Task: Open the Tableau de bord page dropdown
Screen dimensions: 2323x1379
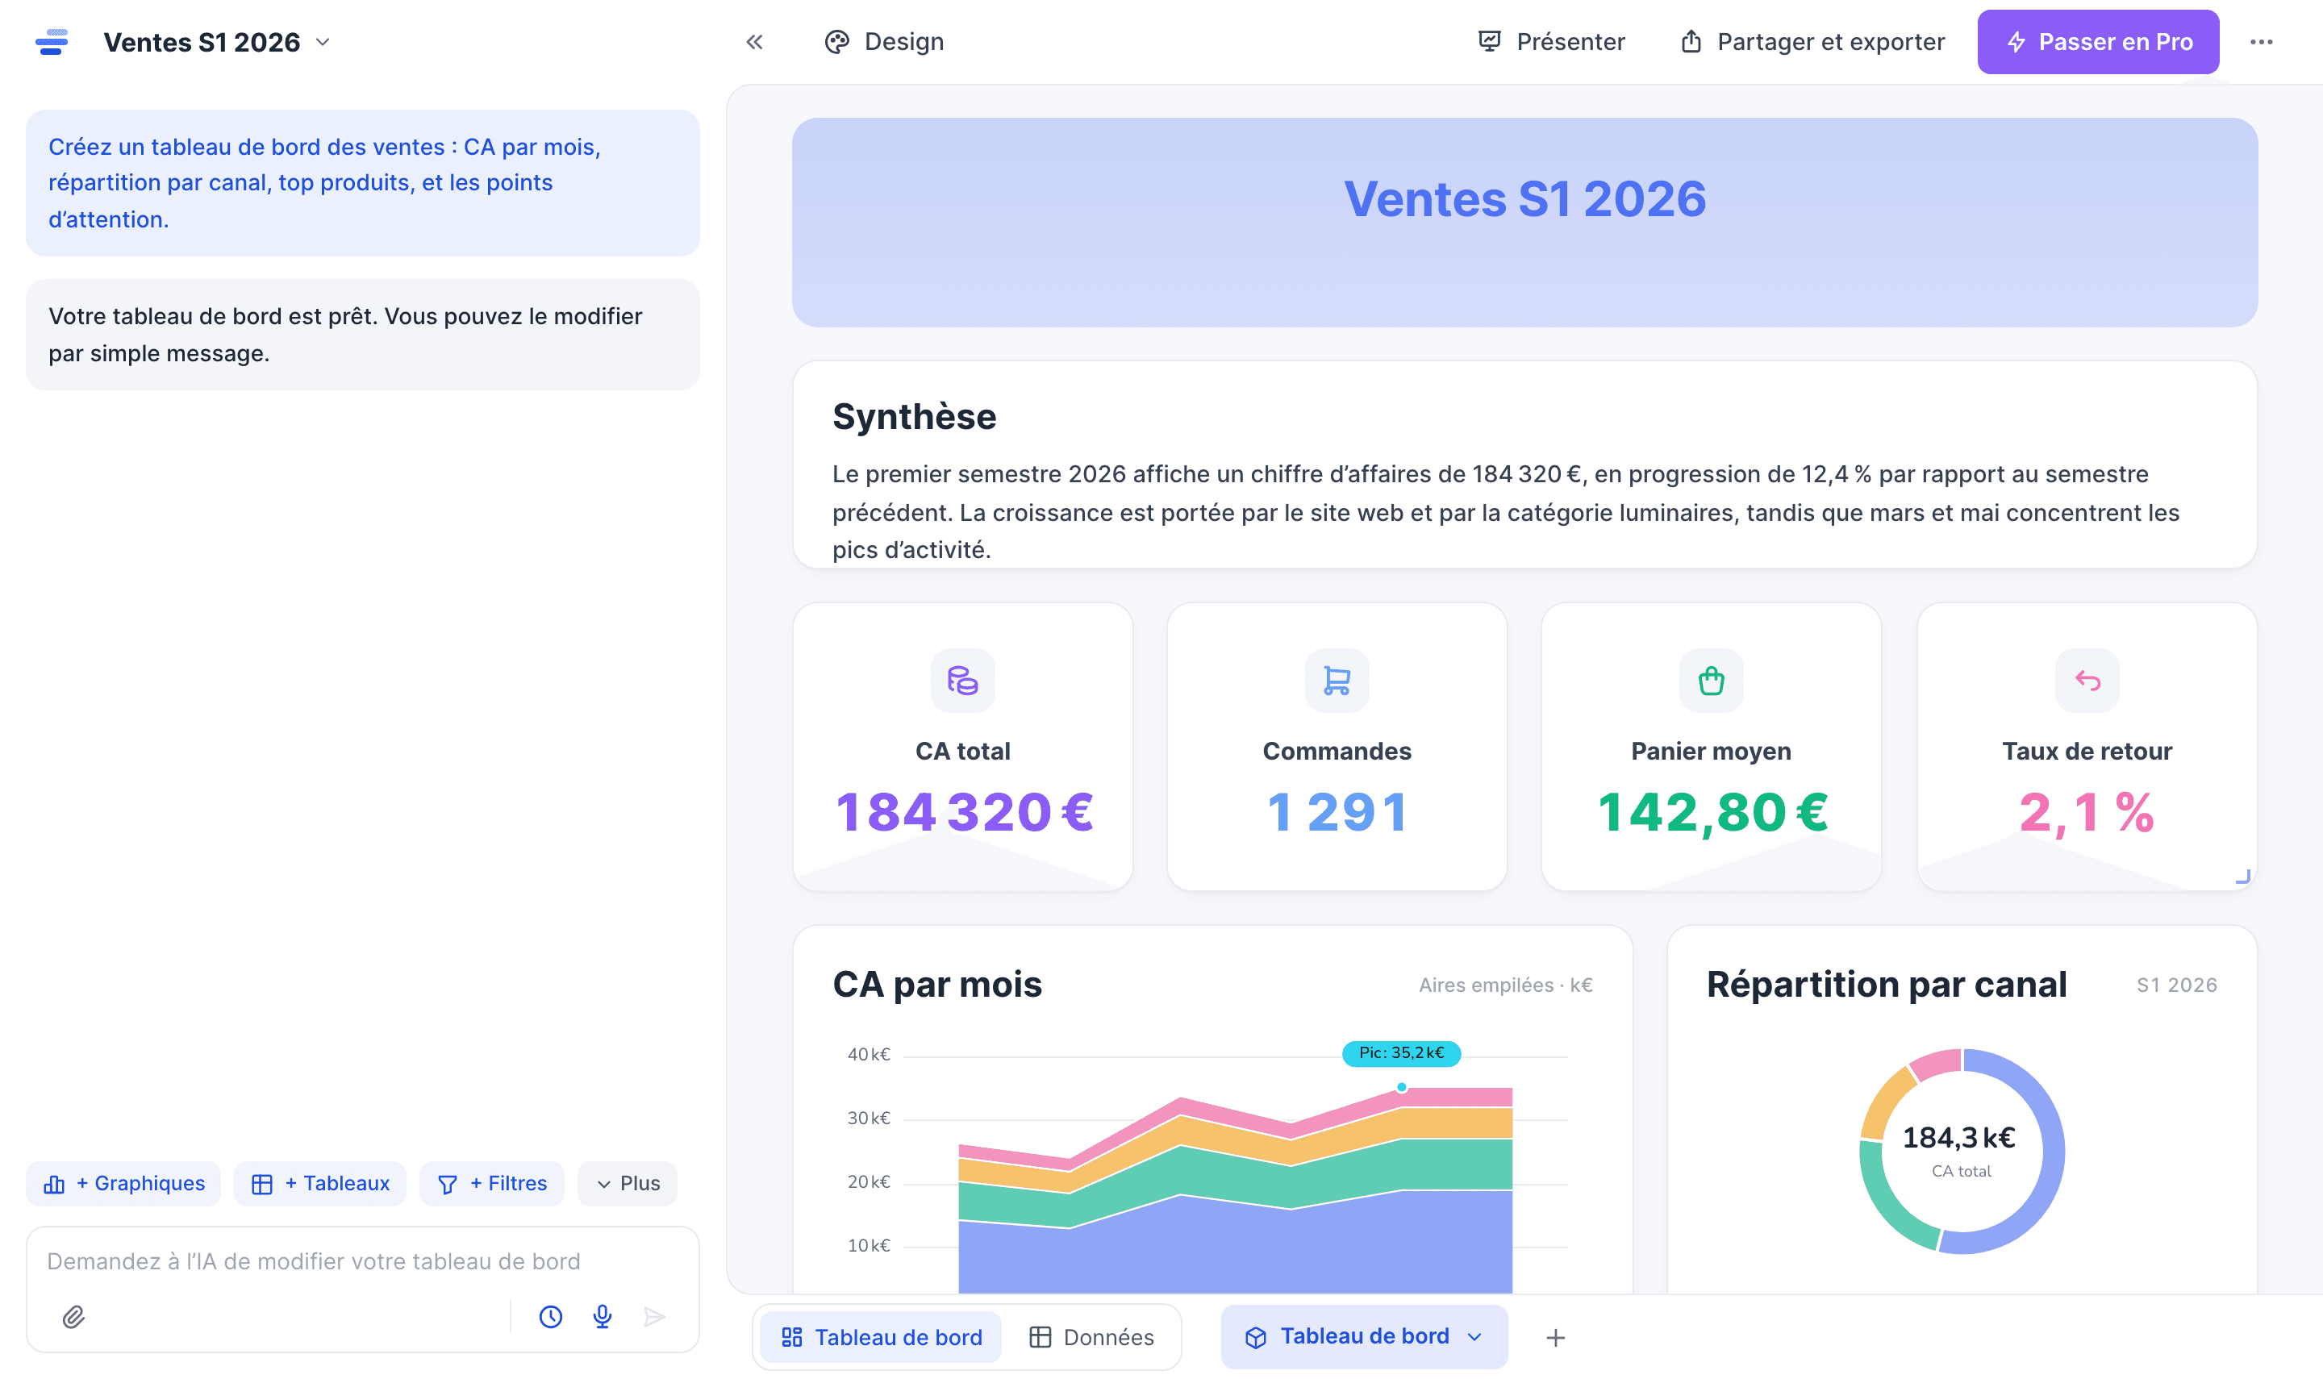Action: (x=1364, y=1336)
